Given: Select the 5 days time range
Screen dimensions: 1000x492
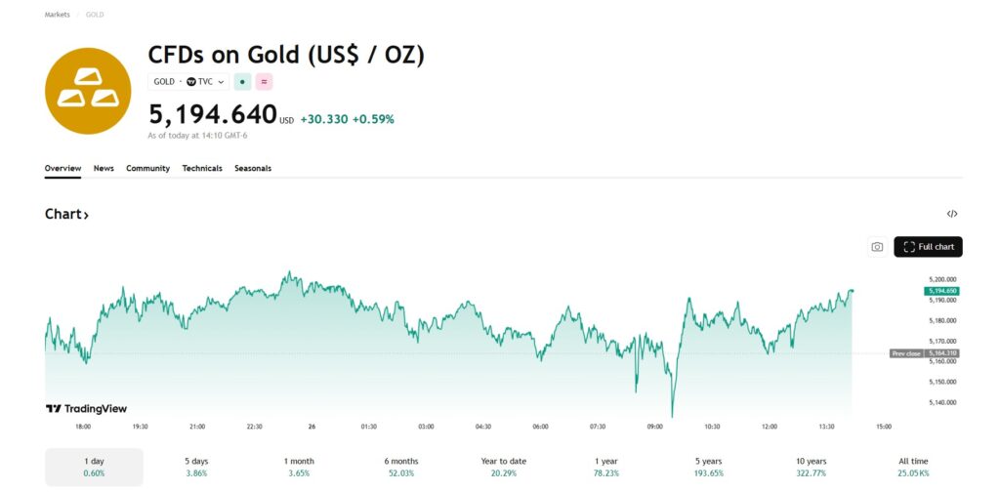Looking at the screenshot, I should [196, 467].
